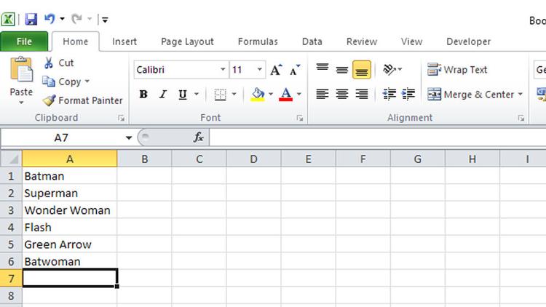Click the Insert Function fx icon
The image size is (546, 307).
[198, 137]
